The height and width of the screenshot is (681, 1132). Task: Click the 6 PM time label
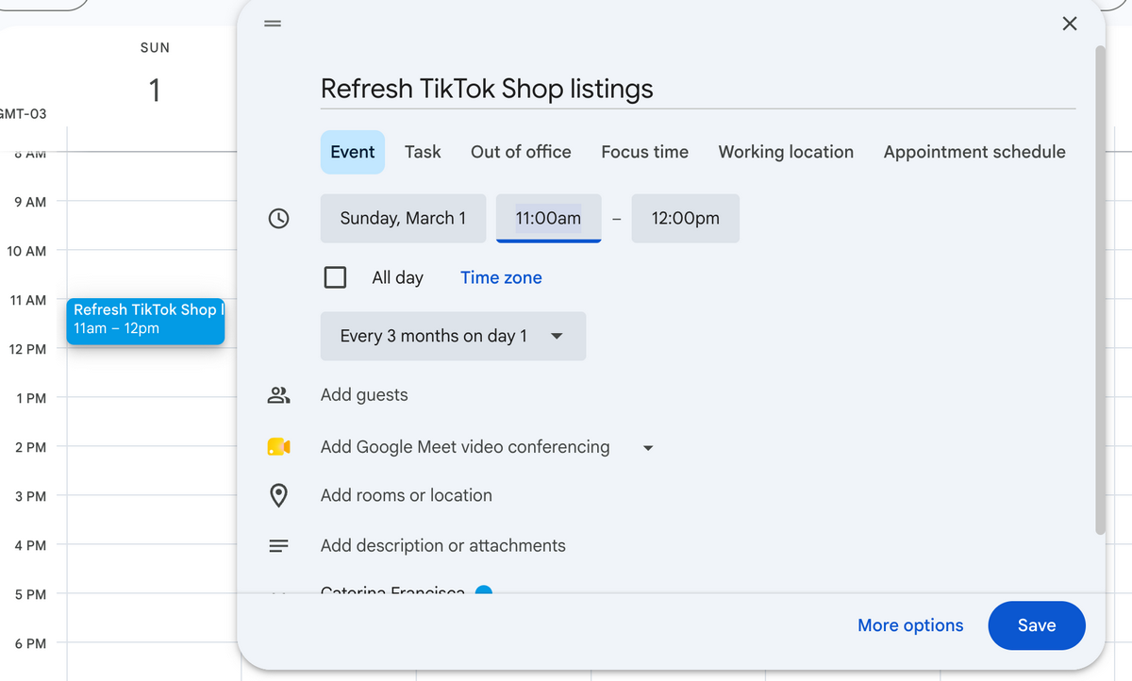click(30, 643)
